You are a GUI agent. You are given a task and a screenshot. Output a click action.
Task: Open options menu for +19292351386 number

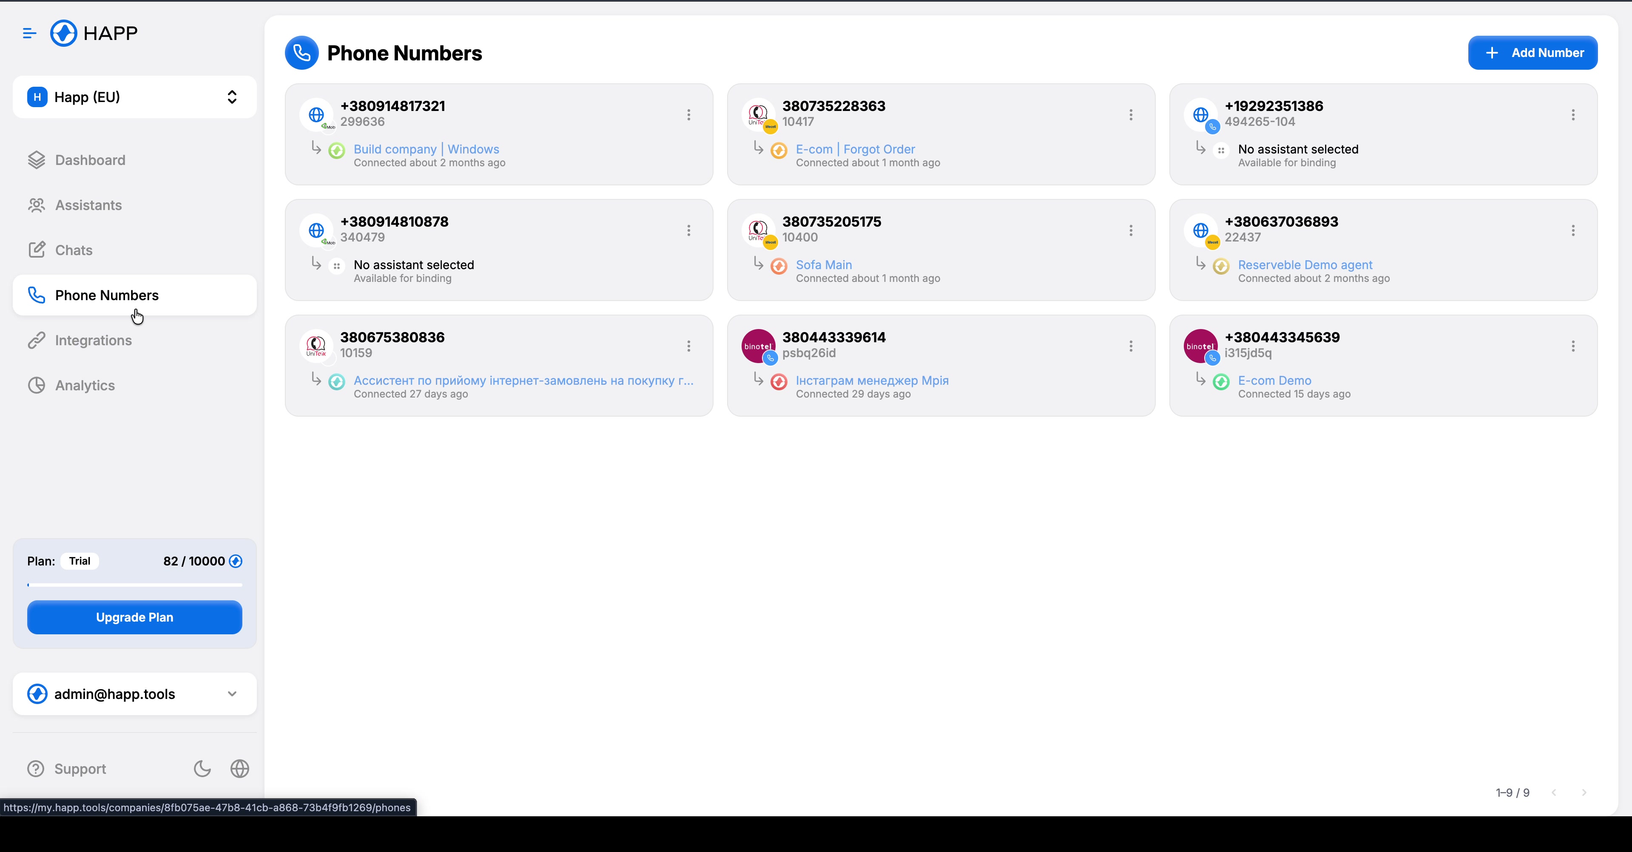pyautogui.click(x=1573, y=115)
